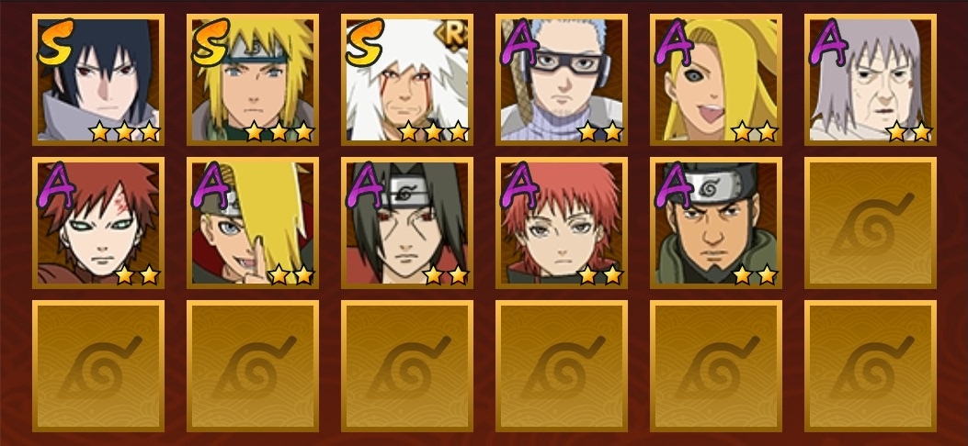Select the S-rank black-haired Sasuke portrait
Screen dimensions: 968x446
click(98, 80)
